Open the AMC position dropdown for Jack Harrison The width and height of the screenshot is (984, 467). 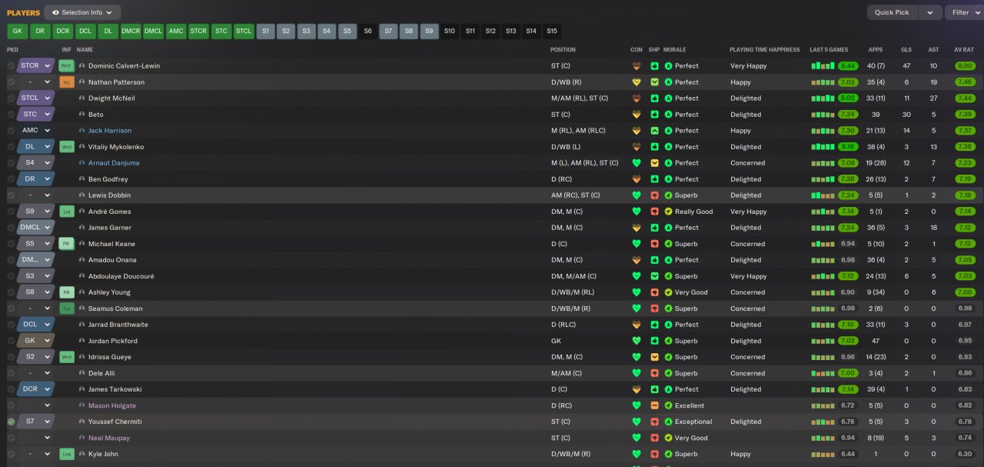(35, 130)
